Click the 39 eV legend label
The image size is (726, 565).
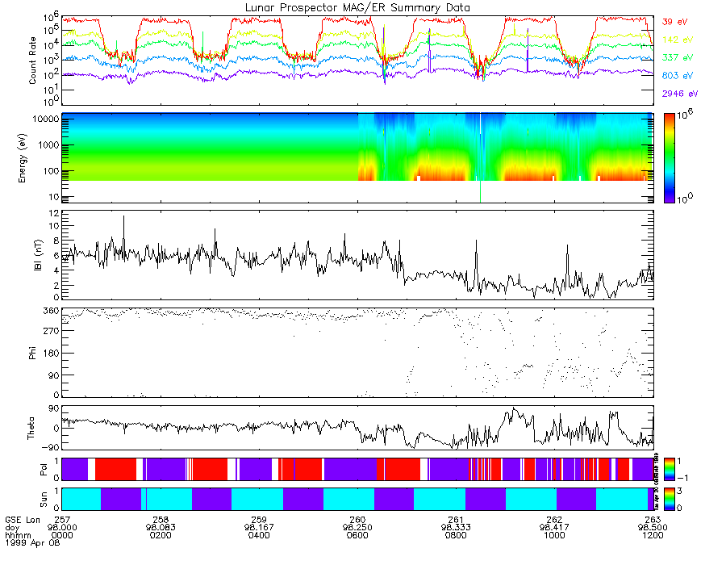click(x=674, y=22)
